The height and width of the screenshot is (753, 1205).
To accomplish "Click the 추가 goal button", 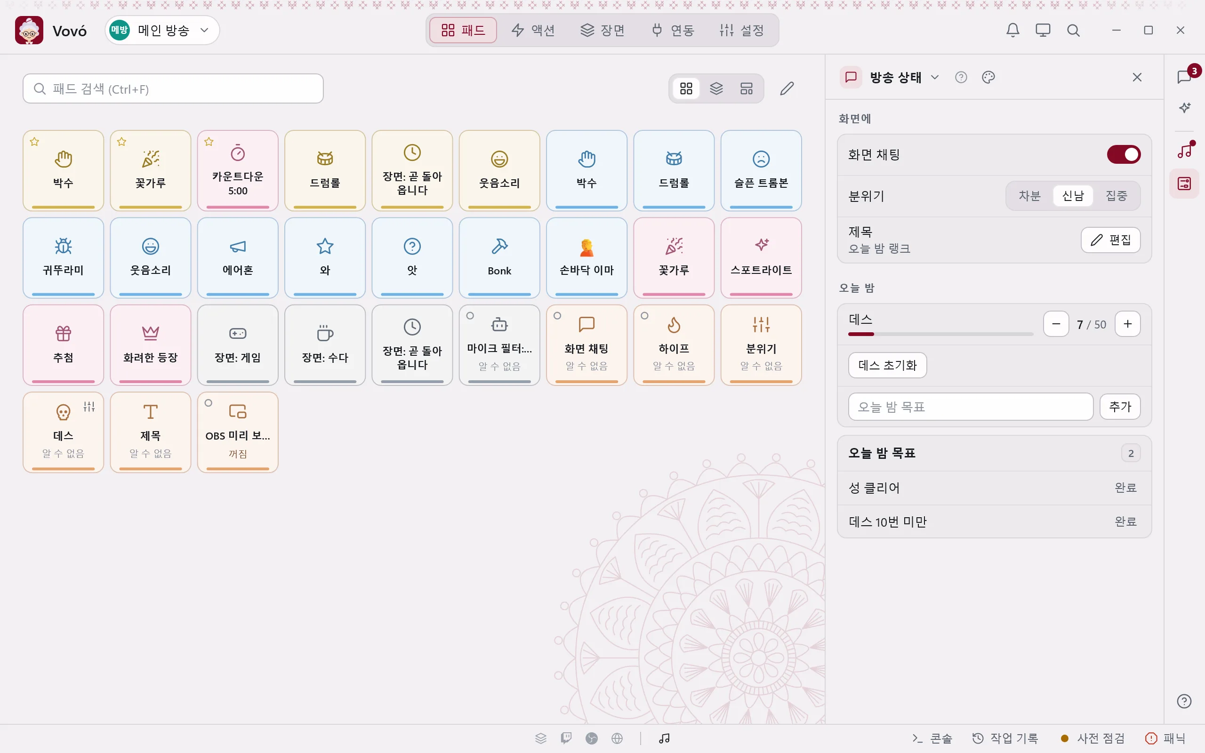I will 1120,406.
